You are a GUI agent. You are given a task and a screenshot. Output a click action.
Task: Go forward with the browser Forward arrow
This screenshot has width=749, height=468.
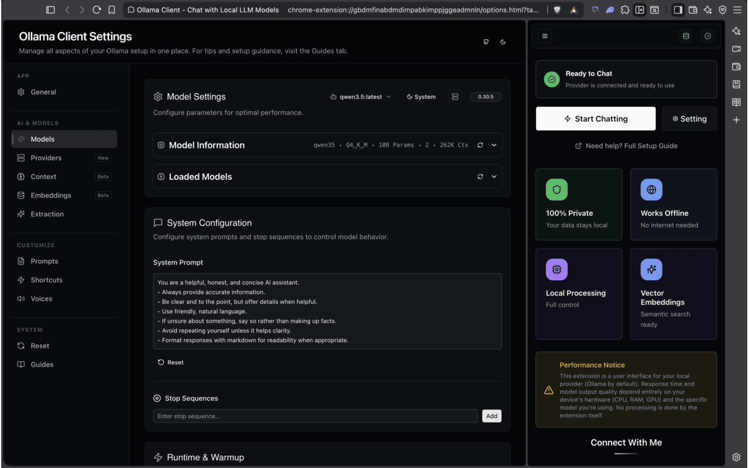pos(82,10)
